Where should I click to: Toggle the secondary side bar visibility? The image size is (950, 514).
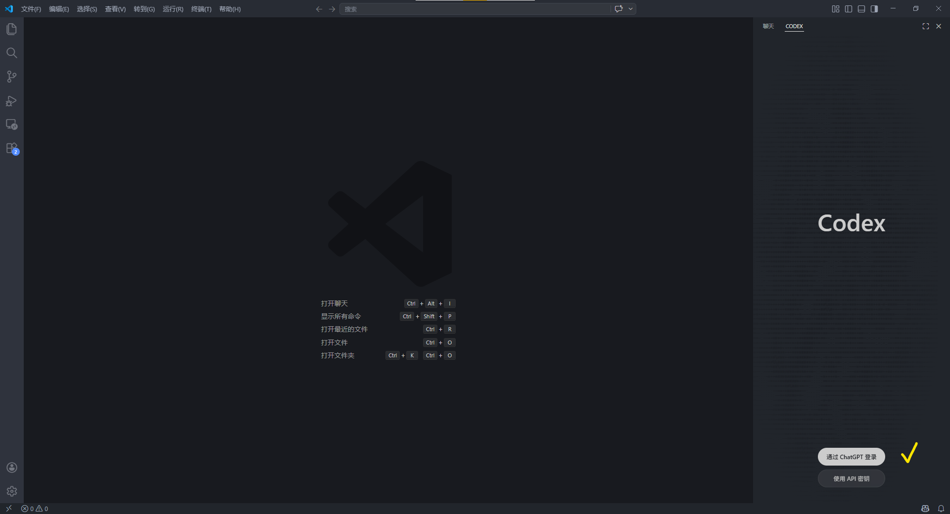[x=874, y=9]
